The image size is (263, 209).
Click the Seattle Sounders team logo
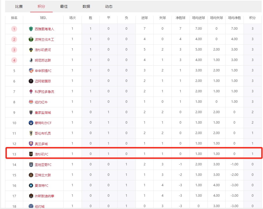[x=31, y=29]
